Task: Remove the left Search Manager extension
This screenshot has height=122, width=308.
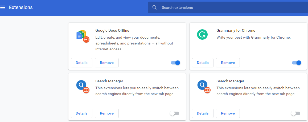Action: (107, 113)
